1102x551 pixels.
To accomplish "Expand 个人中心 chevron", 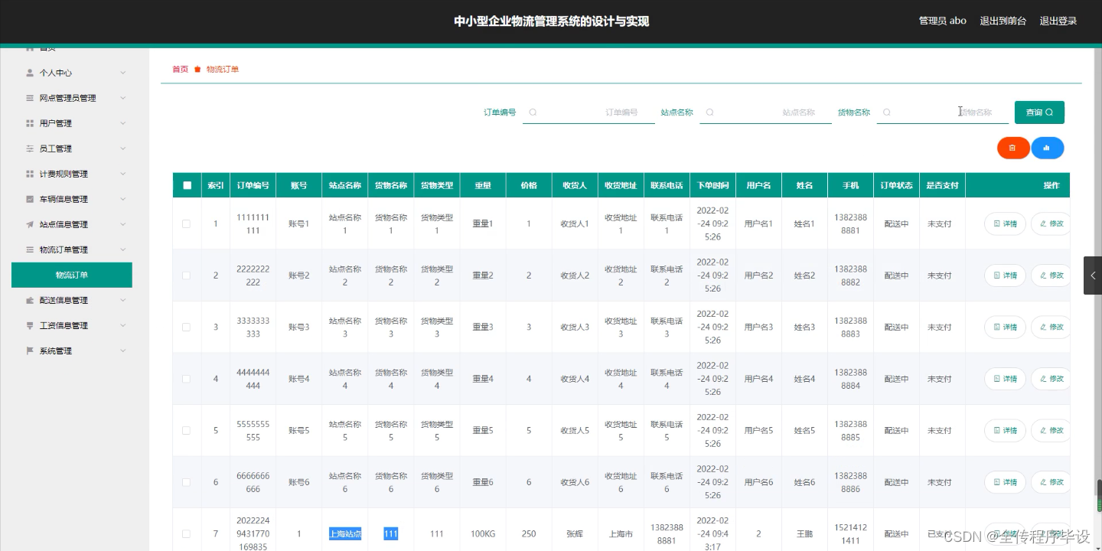I will click(122, 73).
